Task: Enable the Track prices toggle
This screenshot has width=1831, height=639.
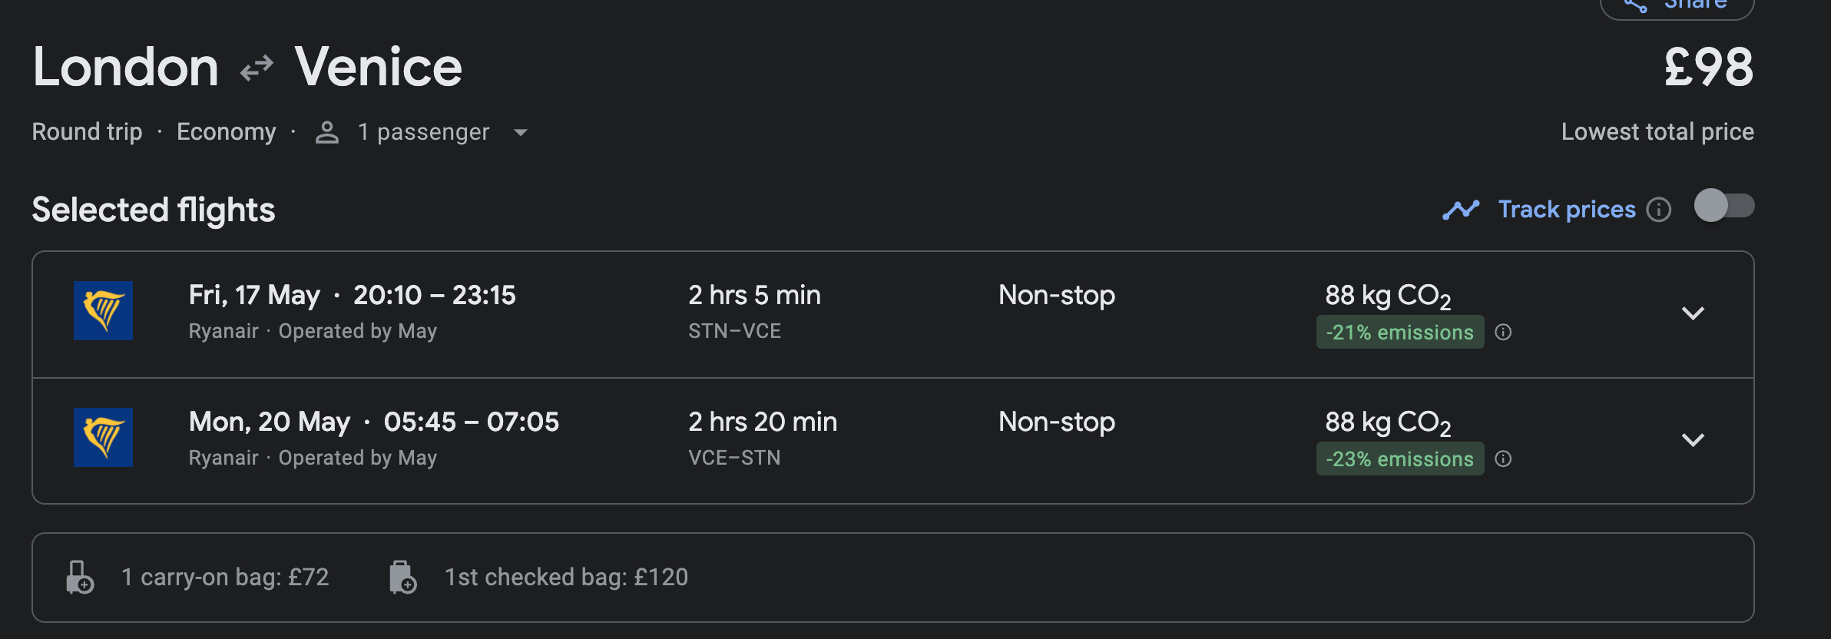Action: tap(1724, 206)
